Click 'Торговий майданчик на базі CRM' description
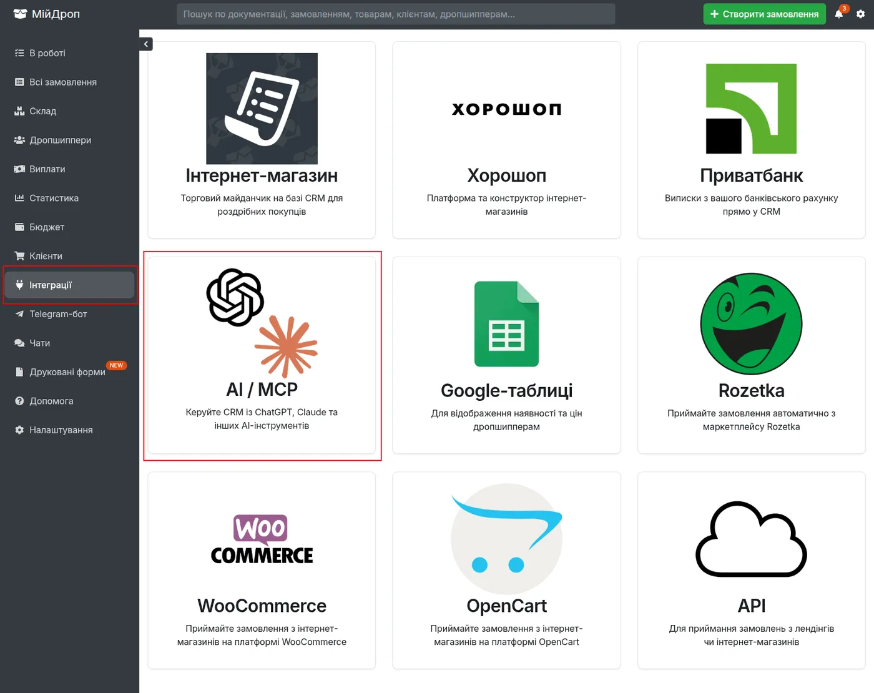Image resolution: width=874 pixels, height=693 pixels. coord(262,205)
